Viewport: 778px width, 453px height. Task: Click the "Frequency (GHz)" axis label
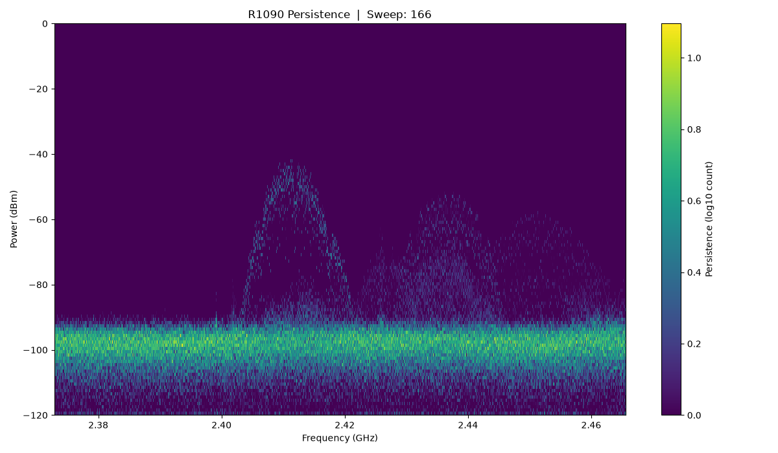tap(340, 438)
